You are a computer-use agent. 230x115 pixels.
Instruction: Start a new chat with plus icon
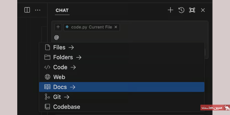[170, 10]
